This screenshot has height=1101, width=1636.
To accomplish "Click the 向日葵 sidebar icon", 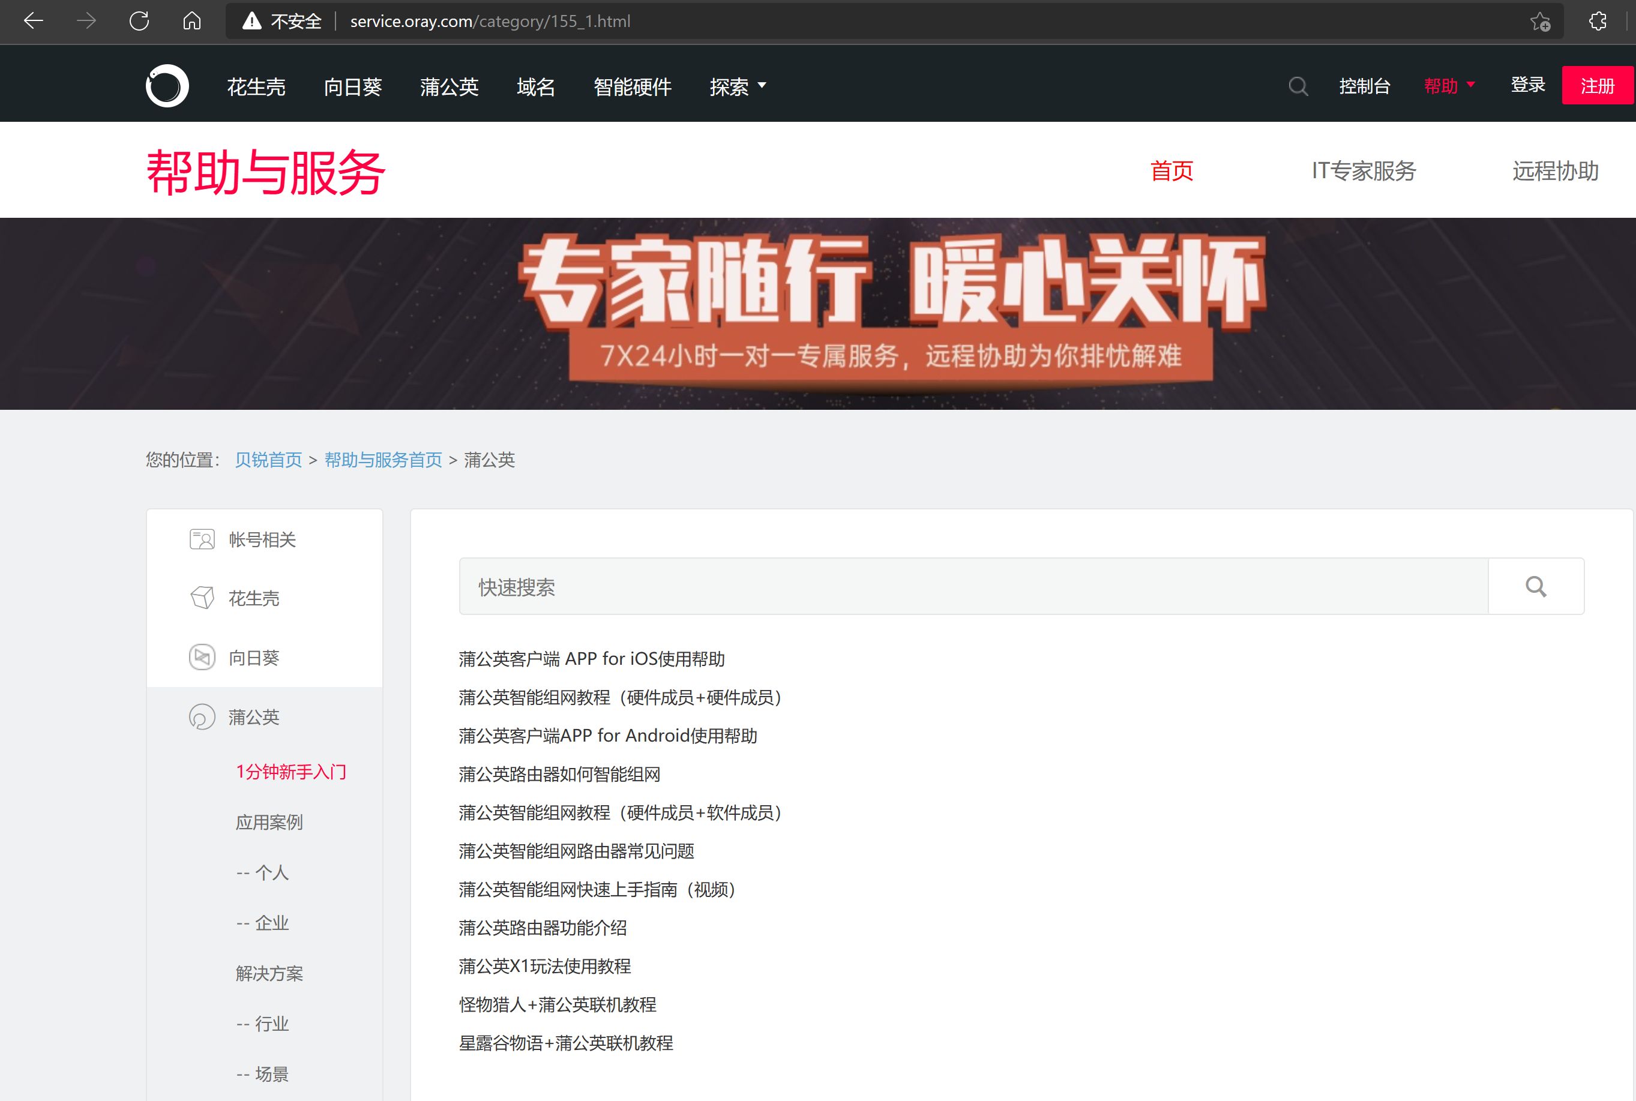I will [202, 657].
